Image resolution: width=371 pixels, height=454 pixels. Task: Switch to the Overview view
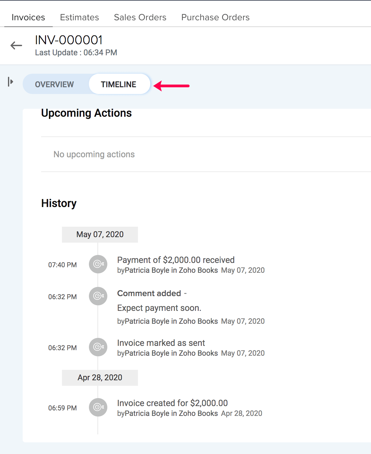tap(54, 84)
